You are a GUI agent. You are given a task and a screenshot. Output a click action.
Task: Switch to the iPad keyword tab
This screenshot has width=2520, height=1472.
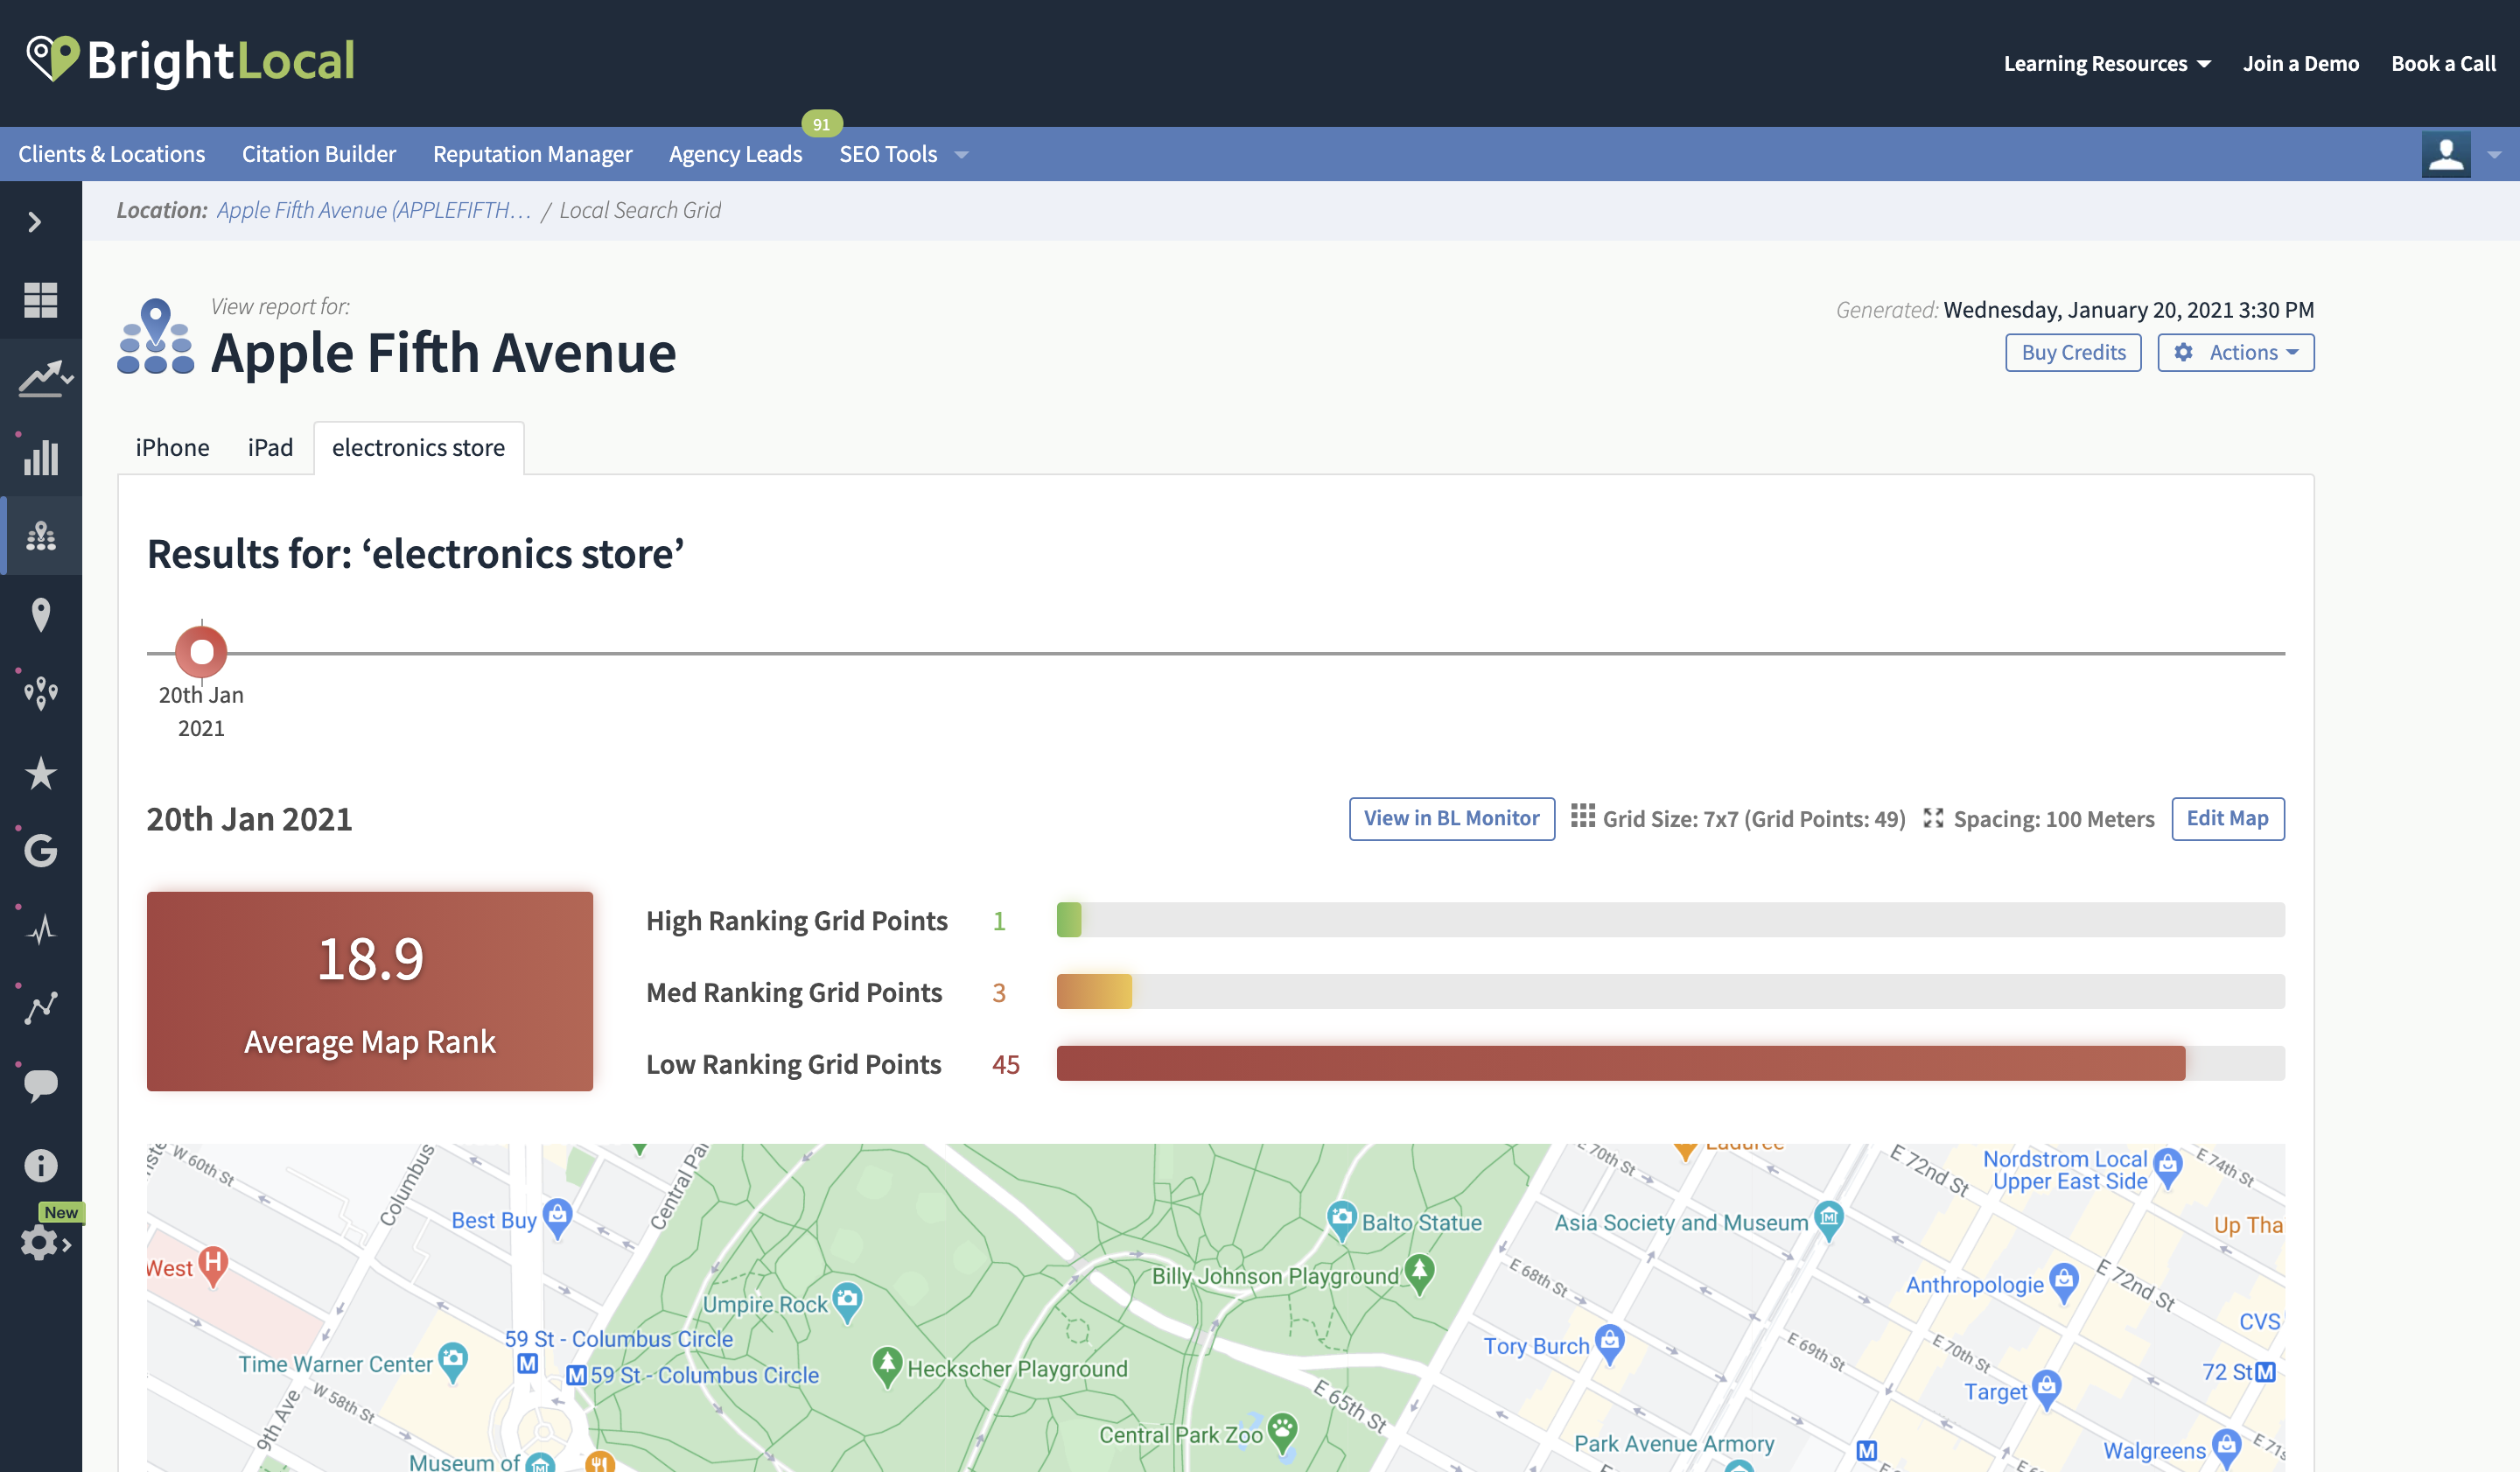click(270, 447)
